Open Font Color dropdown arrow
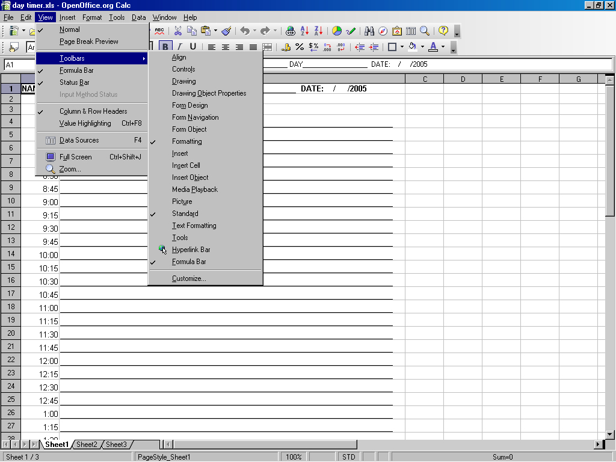Image resolution: width=616 pixels, height=462 pixels. [443, 47]
